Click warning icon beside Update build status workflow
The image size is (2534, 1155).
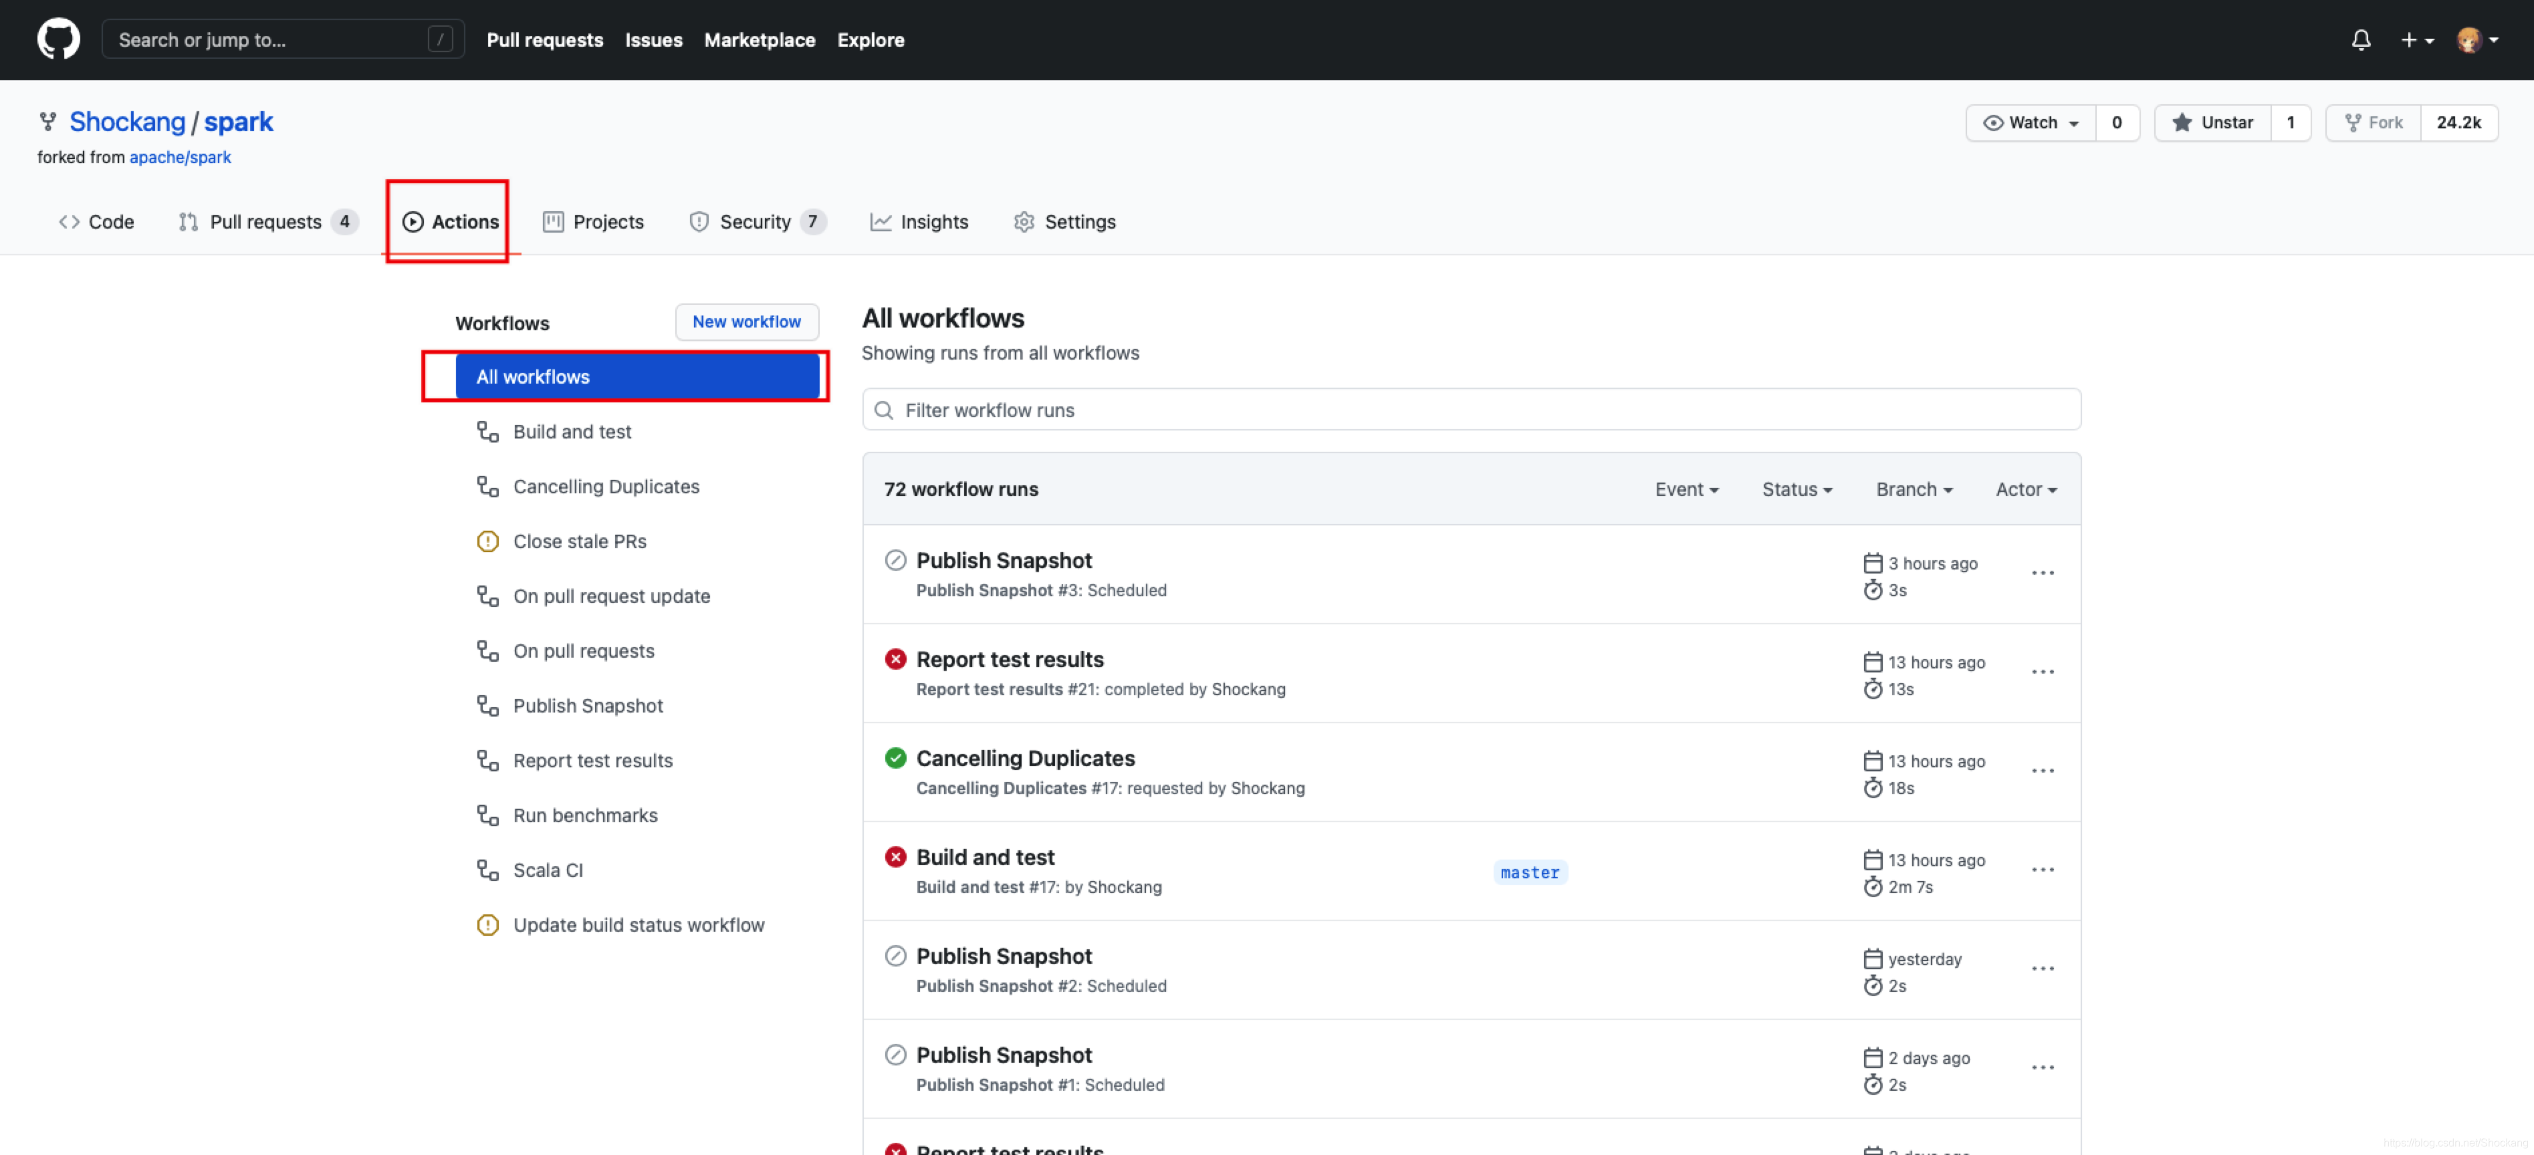pyautogui.click(x=487, y=925)
